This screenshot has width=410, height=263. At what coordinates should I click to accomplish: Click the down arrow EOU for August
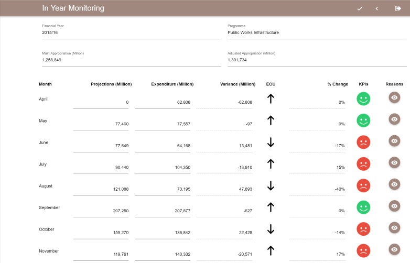coord(271,185)
